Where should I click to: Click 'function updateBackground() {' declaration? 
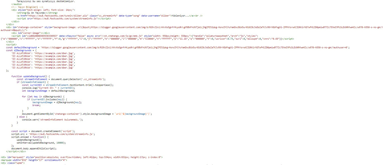(31, 76)
